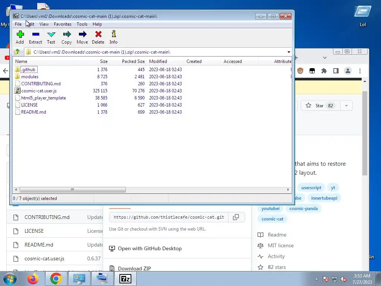Viewport: 381px width, 286px height.
Task: Click the 7-Zip address path field
Action: point(156,52)
